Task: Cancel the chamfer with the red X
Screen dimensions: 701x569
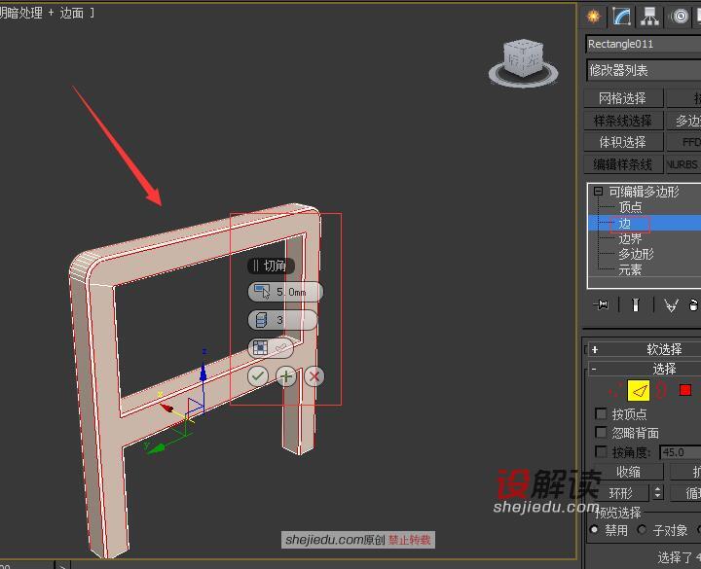Action: [x=314, y=376]
